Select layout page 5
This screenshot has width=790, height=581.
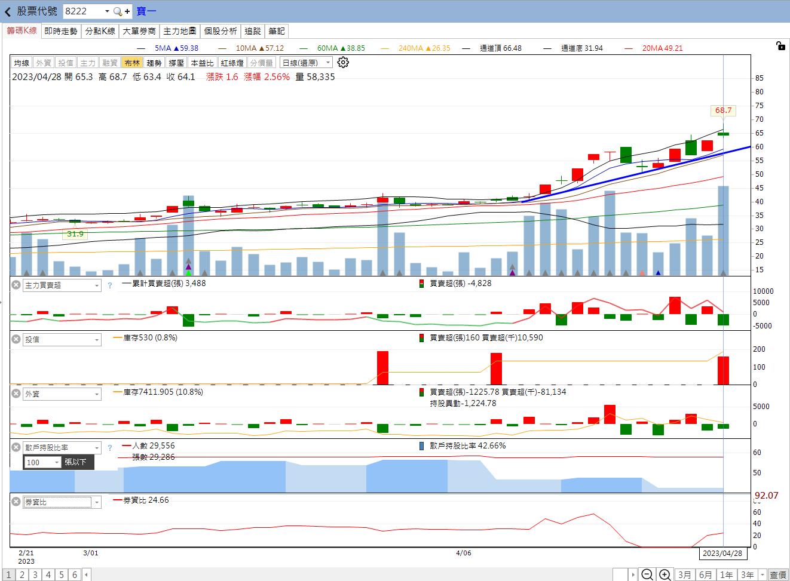(62, 574)
